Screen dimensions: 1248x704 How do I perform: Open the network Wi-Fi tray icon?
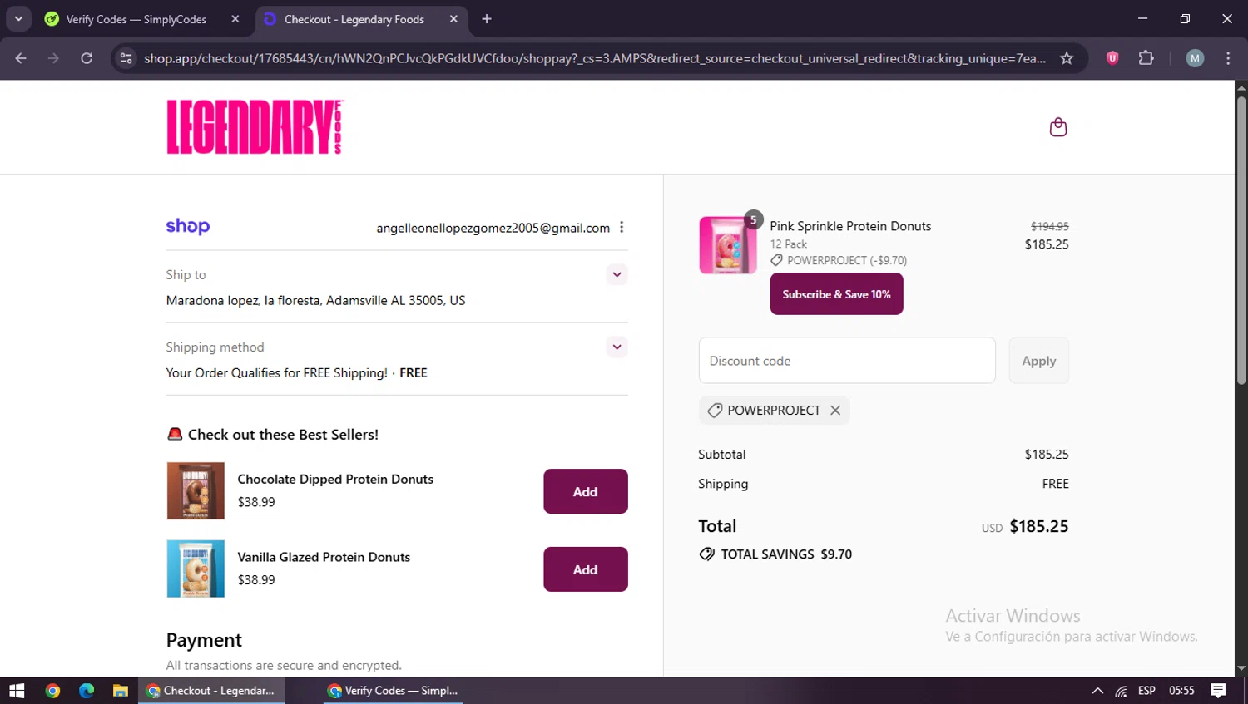[1122, 691]
